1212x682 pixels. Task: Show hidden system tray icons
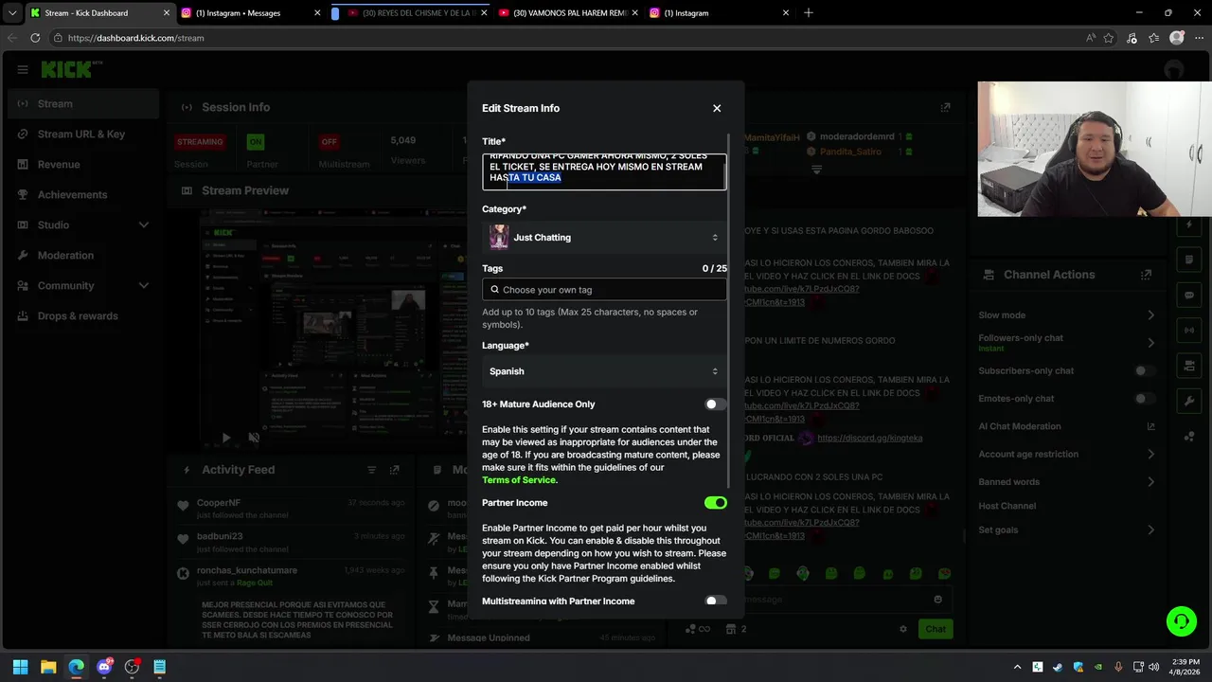point(1018,667)
